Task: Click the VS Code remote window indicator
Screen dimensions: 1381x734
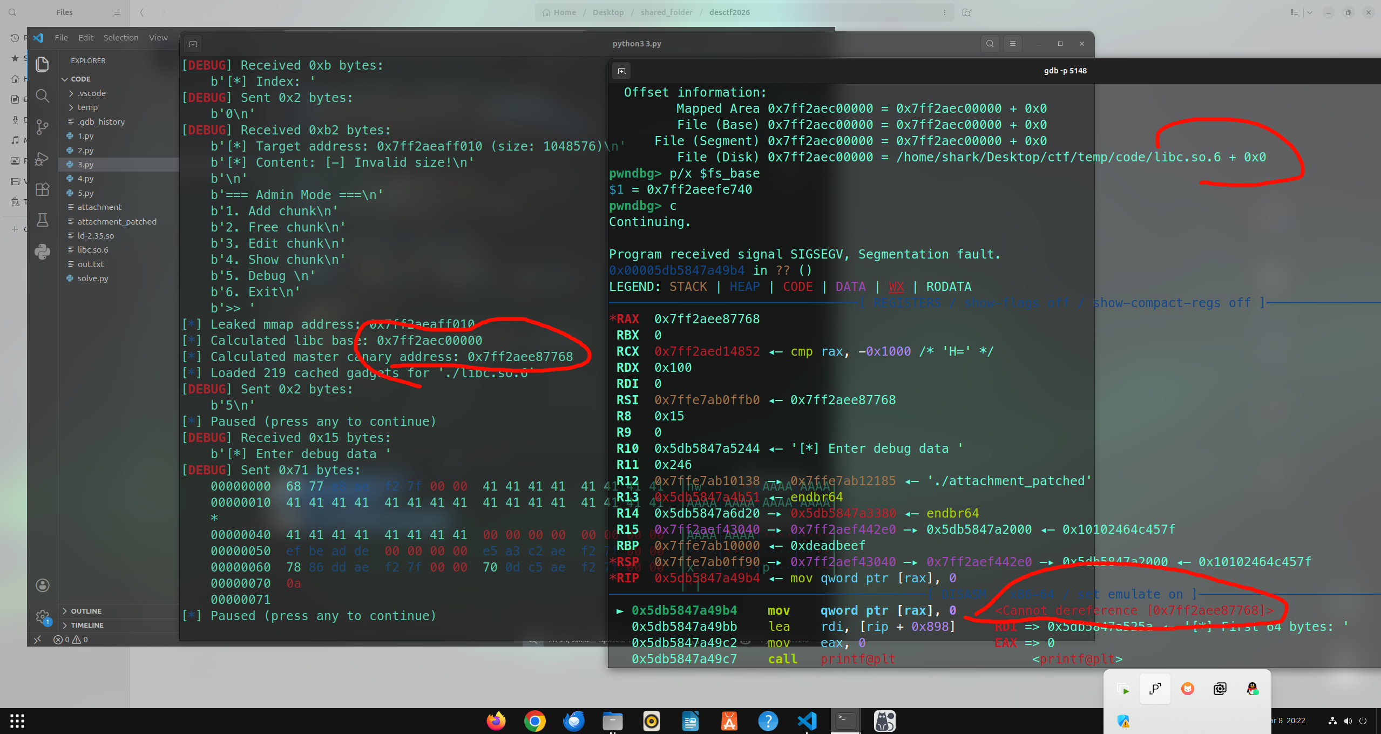Action: 37,640
